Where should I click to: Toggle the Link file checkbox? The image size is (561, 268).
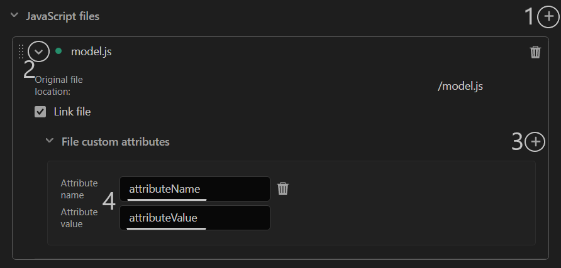pos(40,112)
